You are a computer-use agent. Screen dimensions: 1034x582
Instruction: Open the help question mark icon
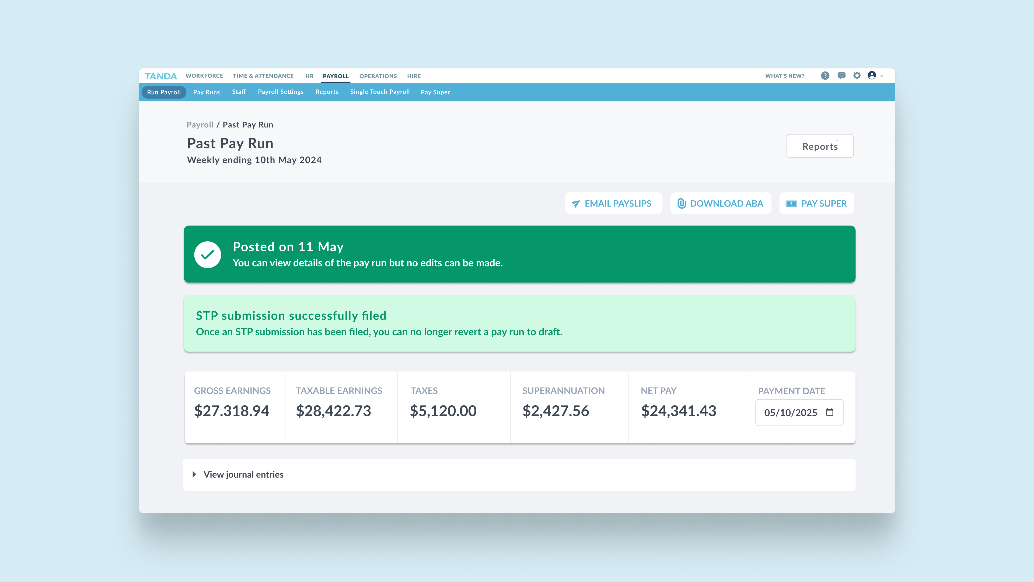pyautogui.click(x=825, y=75)
